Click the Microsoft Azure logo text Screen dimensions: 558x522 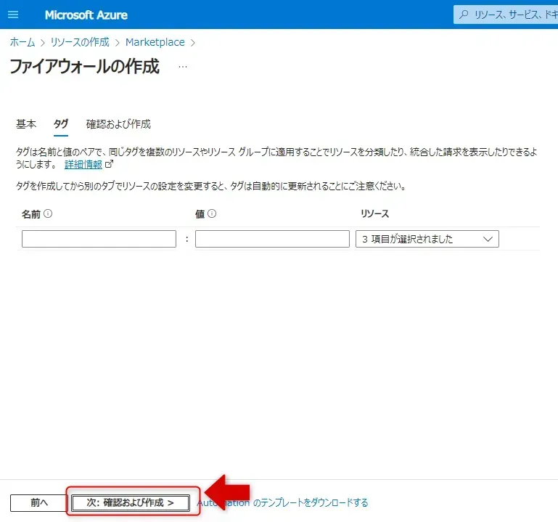(86, 15)
